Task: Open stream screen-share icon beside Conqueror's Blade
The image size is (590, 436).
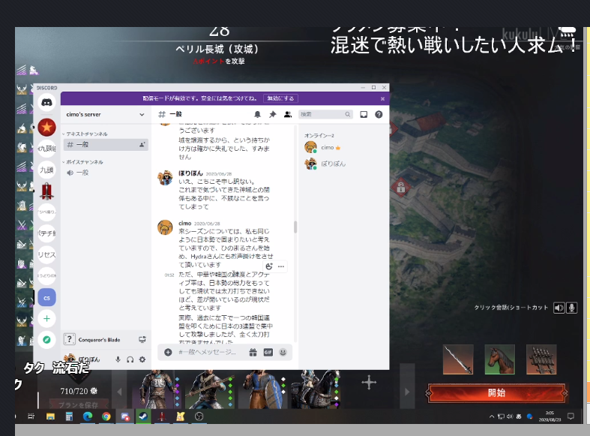Action: 142,340
